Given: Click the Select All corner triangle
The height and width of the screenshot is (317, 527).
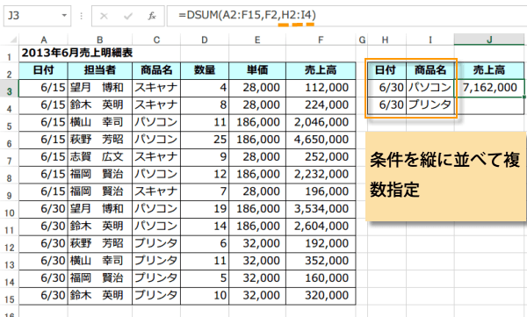Looking at the screenshot, I should [x=12, y=40].
